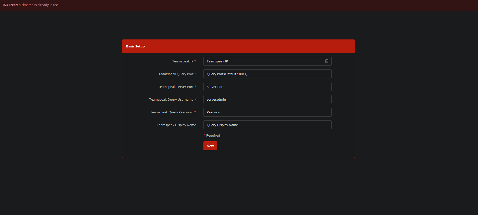Viewport: 478px width, 215px height.
Task: Click the Query Display Name field
Action: tap(267, 125)
